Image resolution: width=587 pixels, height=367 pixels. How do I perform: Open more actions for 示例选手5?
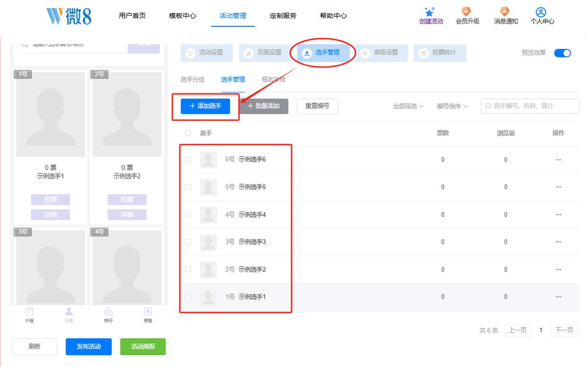558,187
